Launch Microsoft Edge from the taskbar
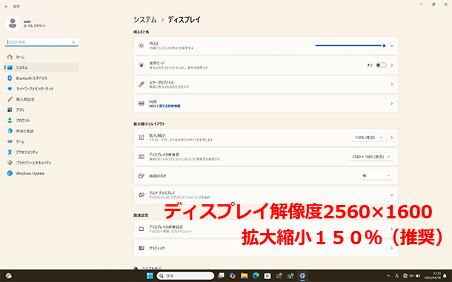452x282 pixels. pos(256,276)
